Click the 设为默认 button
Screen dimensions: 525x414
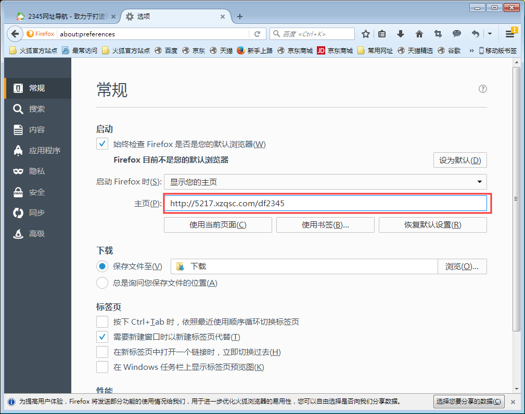coord(459,160)
